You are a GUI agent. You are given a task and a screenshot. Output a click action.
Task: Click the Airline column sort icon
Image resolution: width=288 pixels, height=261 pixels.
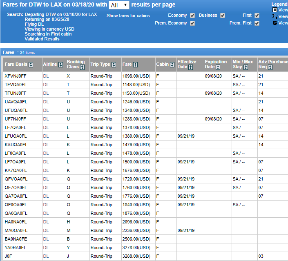coord(60,65)
